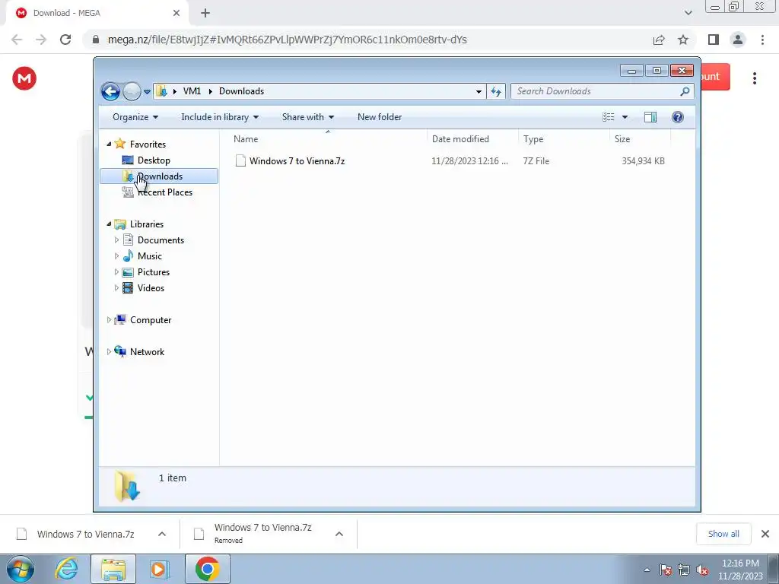Select Computer in the navigation pane
This screenshot has height=584, width=779.
tap(151, 320)
